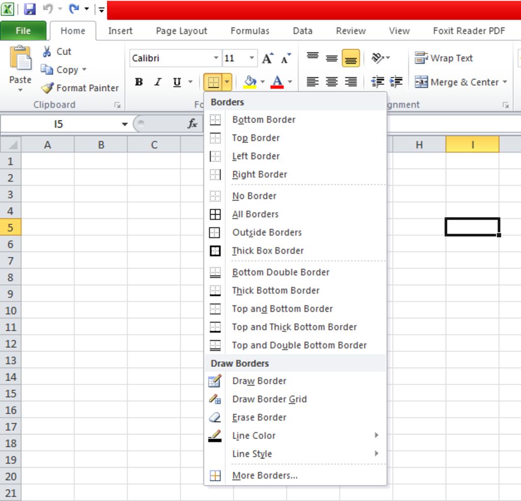Choose Draw Border Grid

(296, 399)
